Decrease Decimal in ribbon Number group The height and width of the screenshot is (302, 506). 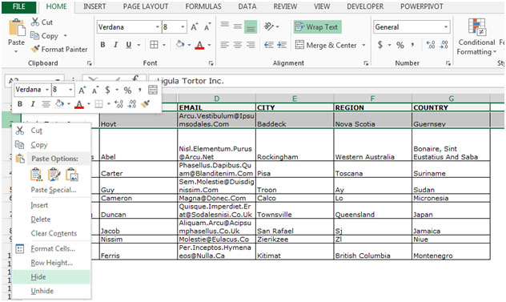pos(444,45)
